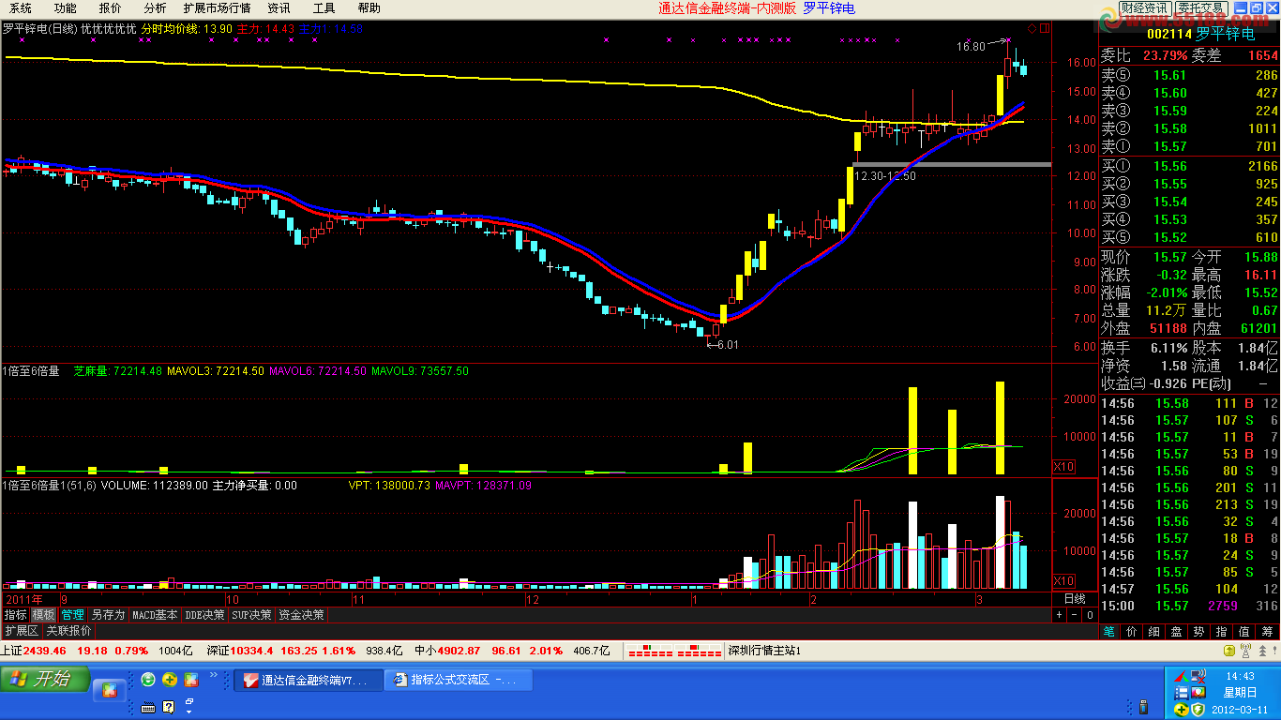
Task: Click the yellow plus tray icon
Action: tap(1182, 710)
